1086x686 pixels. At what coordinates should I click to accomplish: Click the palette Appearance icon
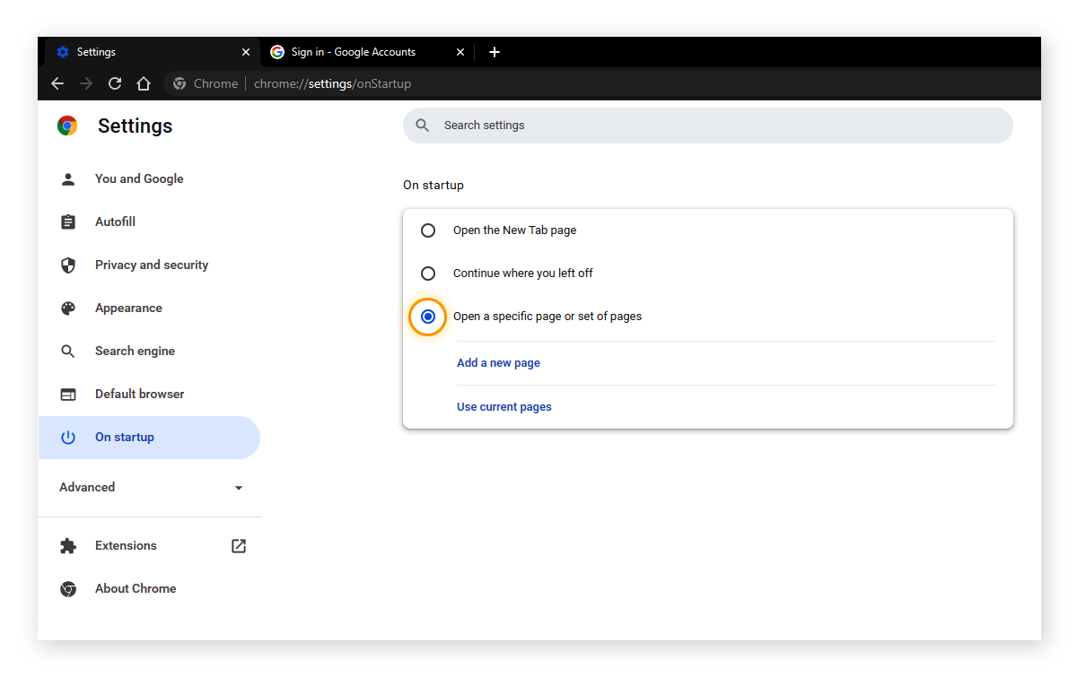click(68, 308)
